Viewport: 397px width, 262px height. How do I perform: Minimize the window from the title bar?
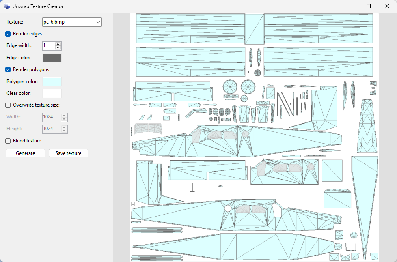coord(350,6)
